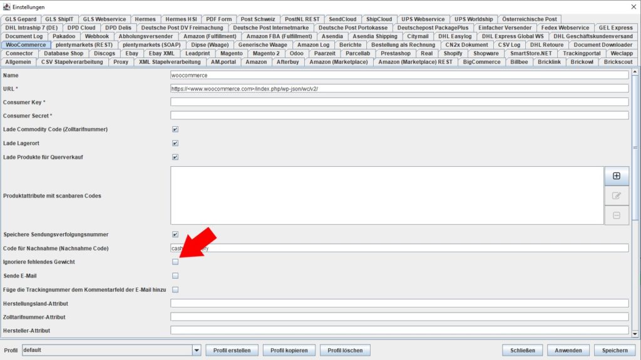Open the Trackingportal tab
Image resolution: width=641 pixels, height=360 pixels.
(x=582, y=54)
